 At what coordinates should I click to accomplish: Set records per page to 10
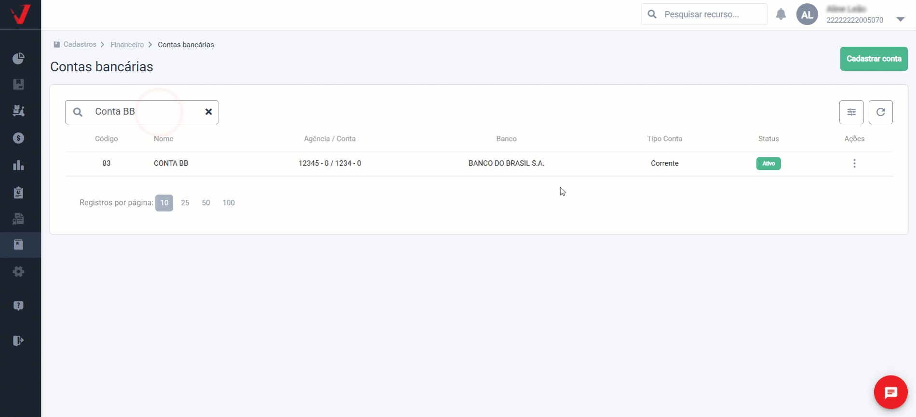click(x=164, y=203)
